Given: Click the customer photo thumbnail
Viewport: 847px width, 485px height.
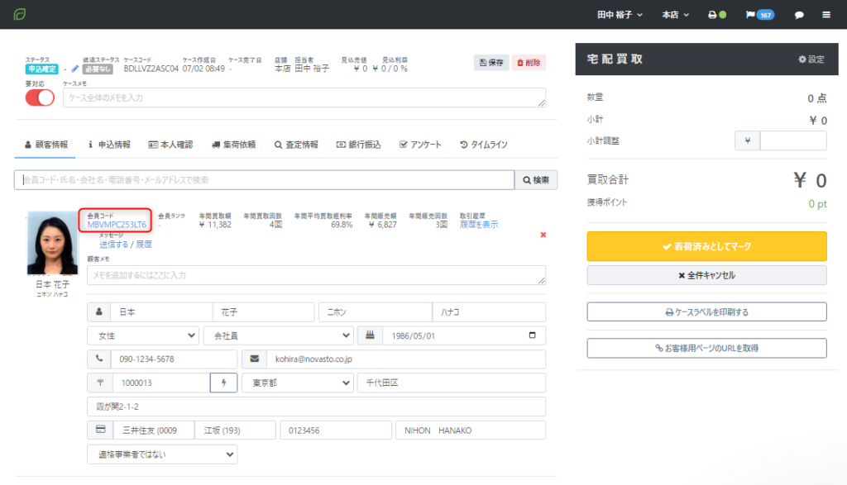Looking at the screenshot, I should coord(52,243).
